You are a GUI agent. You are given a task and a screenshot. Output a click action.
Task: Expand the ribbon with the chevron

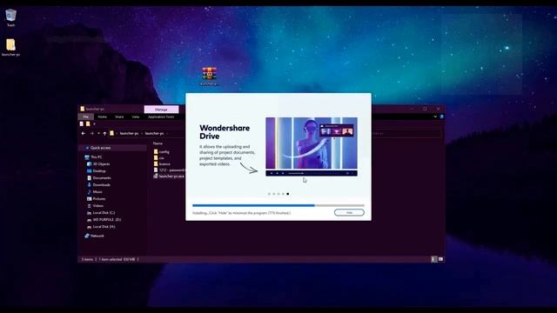tap(435, 117)
